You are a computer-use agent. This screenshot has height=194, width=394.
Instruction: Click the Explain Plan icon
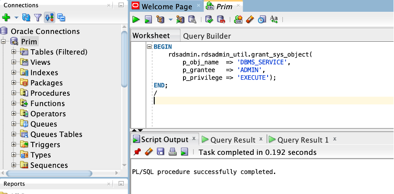(x=160, y=19)
